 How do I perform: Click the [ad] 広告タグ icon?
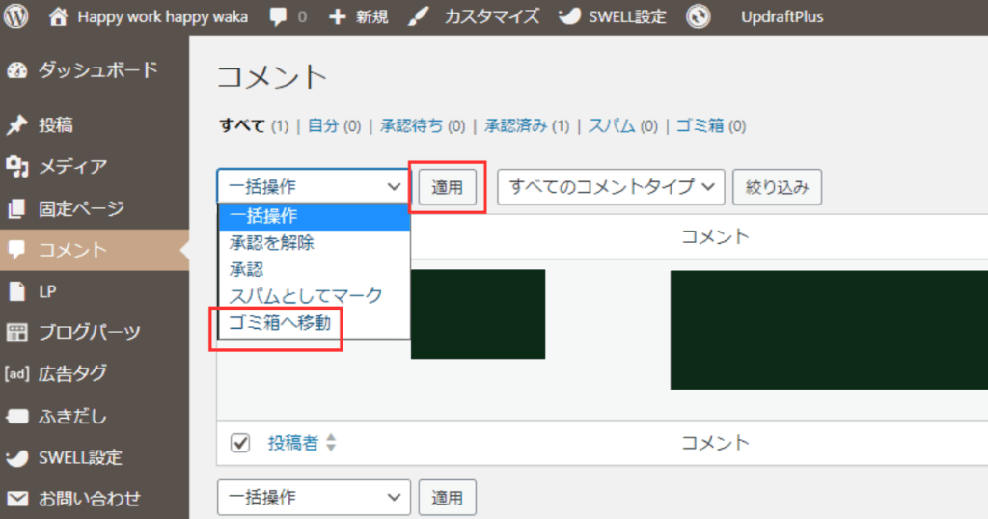(x=17, y=373)
